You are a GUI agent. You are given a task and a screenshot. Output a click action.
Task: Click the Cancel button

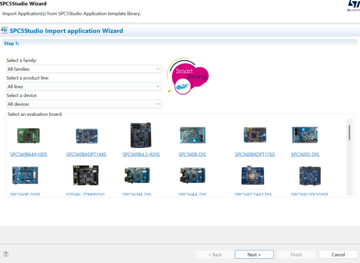click(338, 255)
